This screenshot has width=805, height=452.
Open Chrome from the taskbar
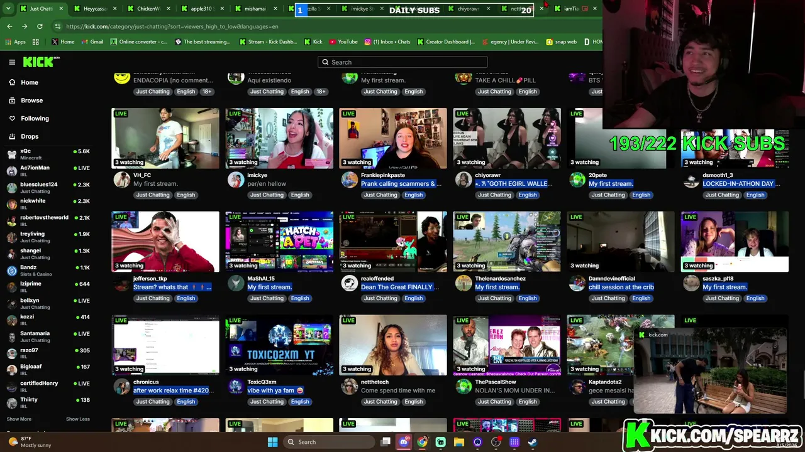(422, 442)
